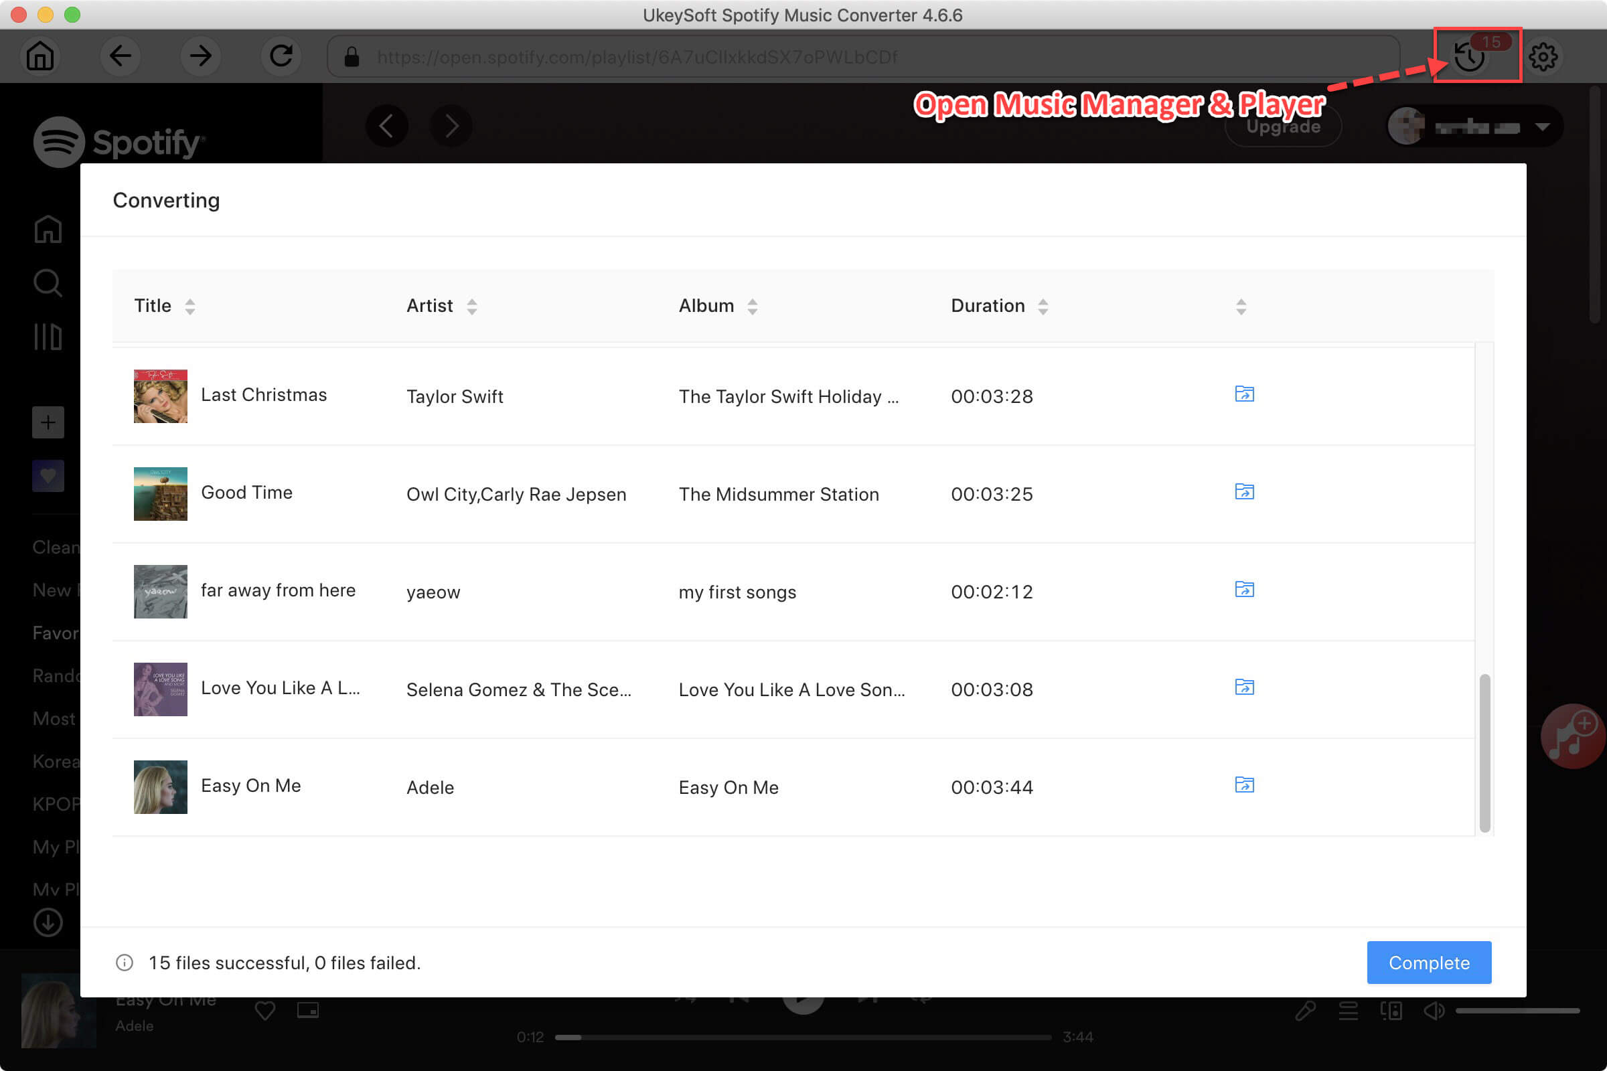
Task: Open Liked Songs heart icon in sidebar
Action: click(x=48, y=475)
